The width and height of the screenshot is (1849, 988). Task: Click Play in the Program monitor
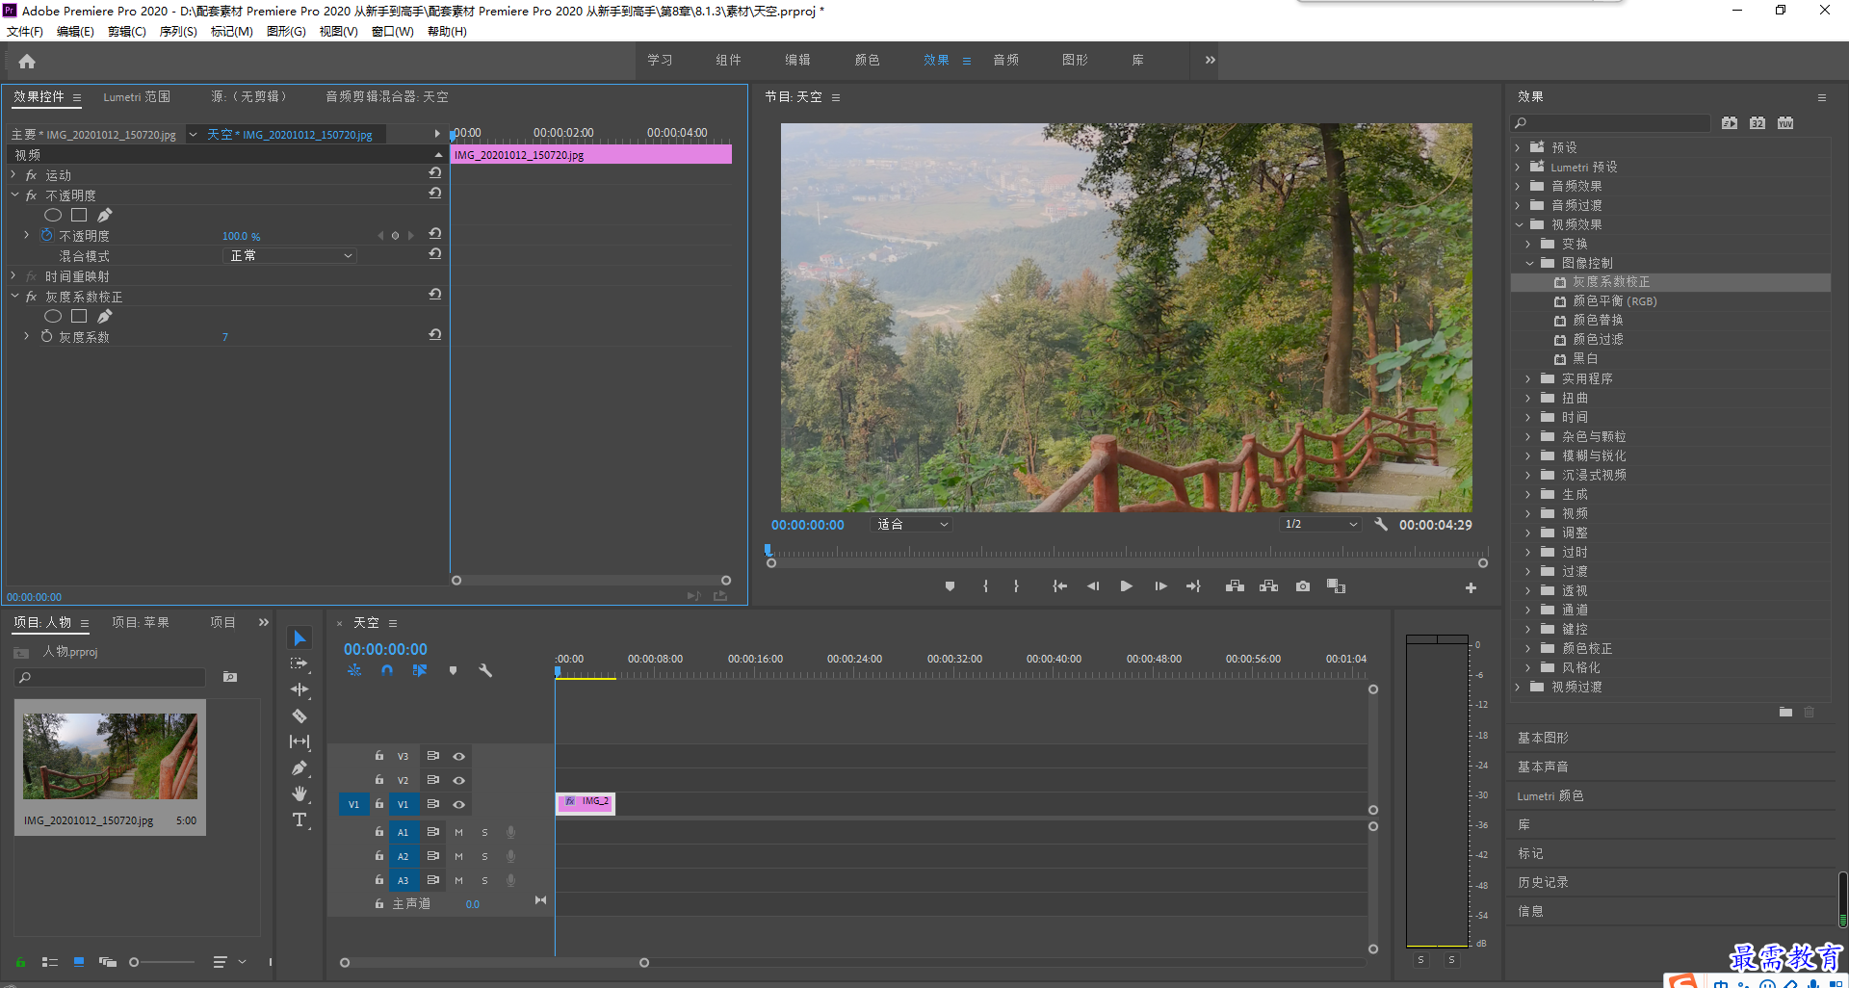click(x=1126, y=585)
